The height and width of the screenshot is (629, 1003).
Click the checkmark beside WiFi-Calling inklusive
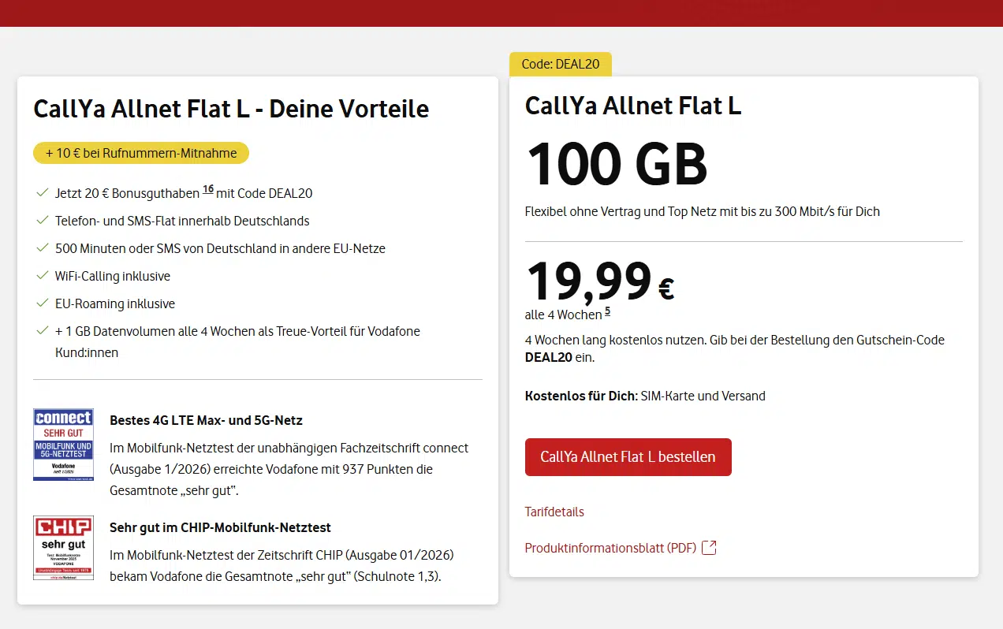pos(43,276)
